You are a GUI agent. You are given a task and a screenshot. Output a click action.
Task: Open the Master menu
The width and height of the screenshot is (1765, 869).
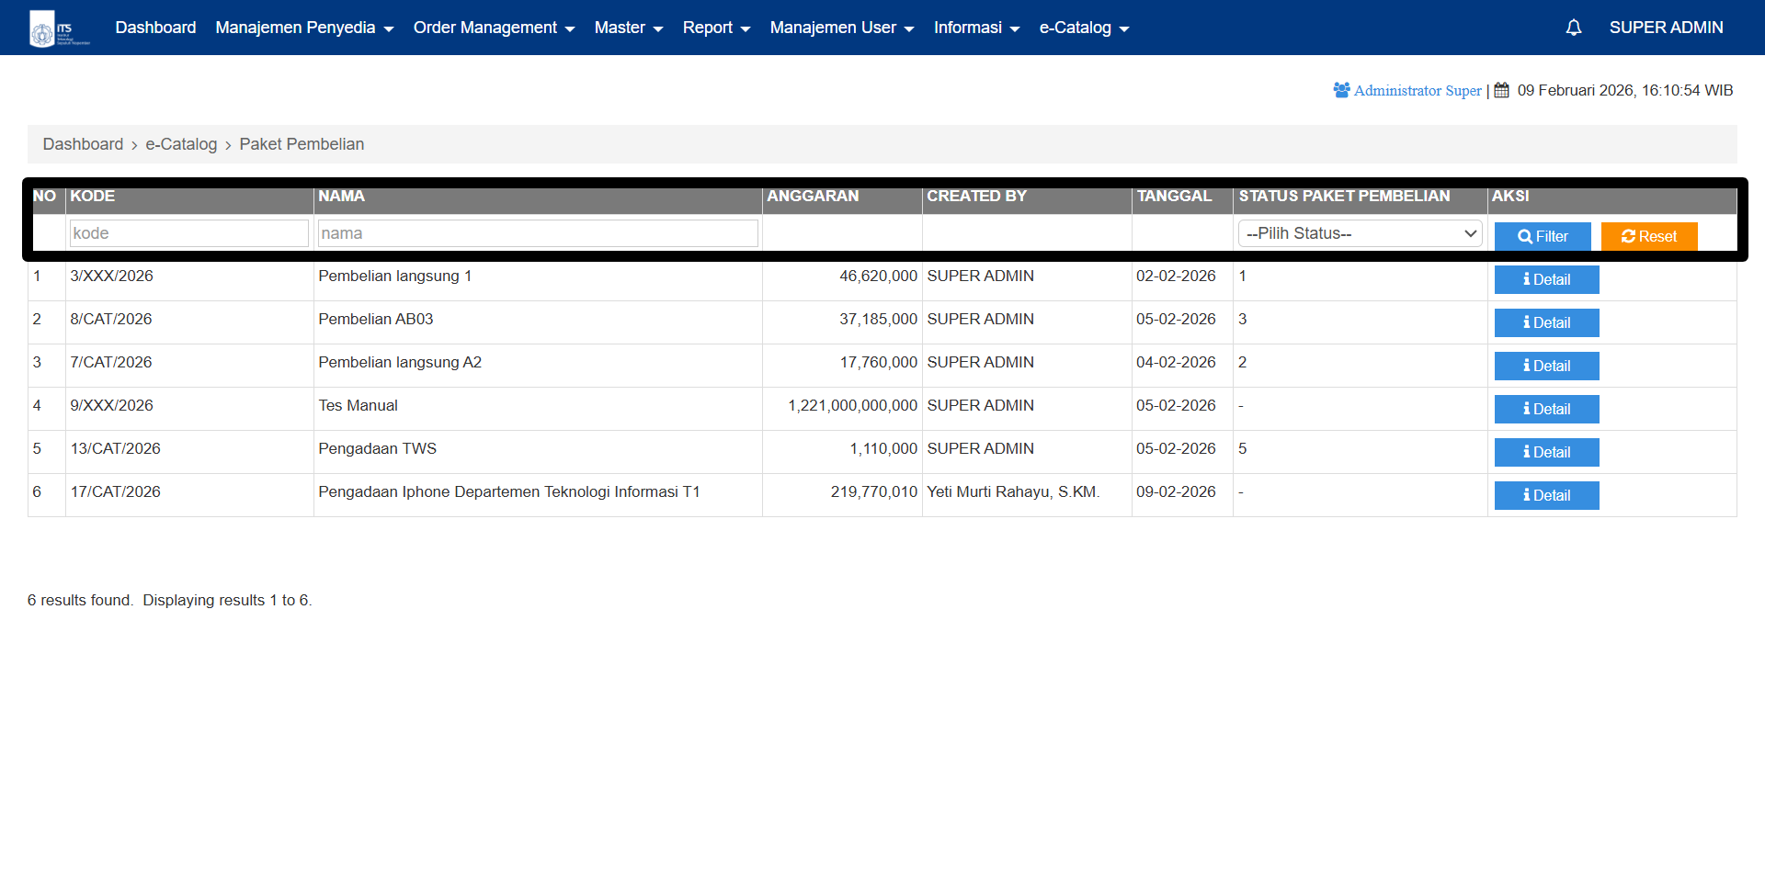[629, 28]
